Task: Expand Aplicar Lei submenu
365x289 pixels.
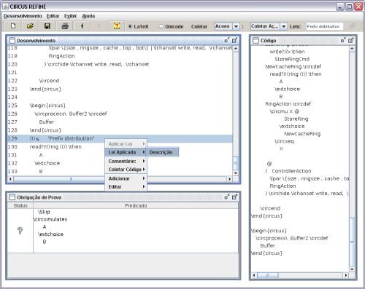Action: click(x=126, y=143)
